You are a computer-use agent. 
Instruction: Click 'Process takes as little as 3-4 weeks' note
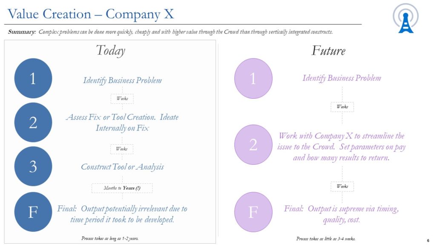[326, 239]
